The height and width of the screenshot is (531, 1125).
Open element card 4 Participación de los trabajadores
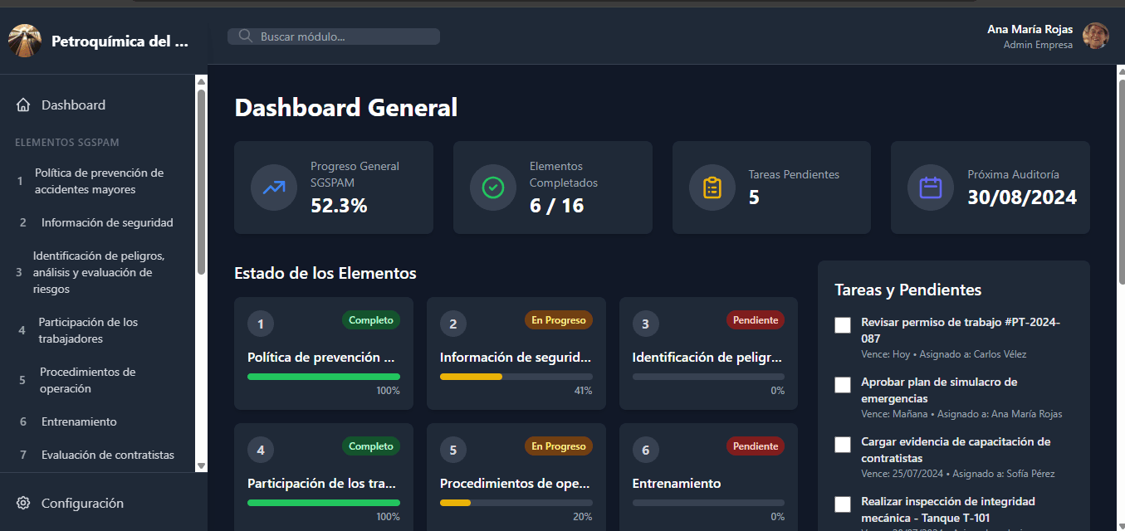click(324, 477)
